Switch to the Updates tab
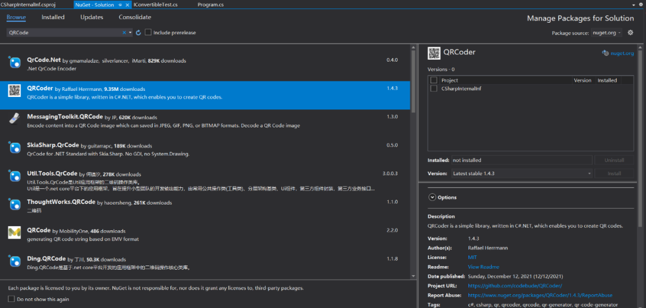 coord(92,17)
